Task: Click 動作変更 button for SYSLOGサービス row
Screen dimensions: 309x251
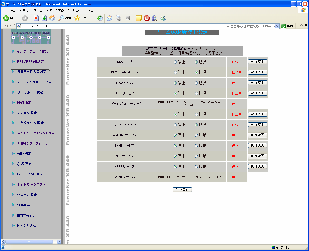Action: (258, 125)
